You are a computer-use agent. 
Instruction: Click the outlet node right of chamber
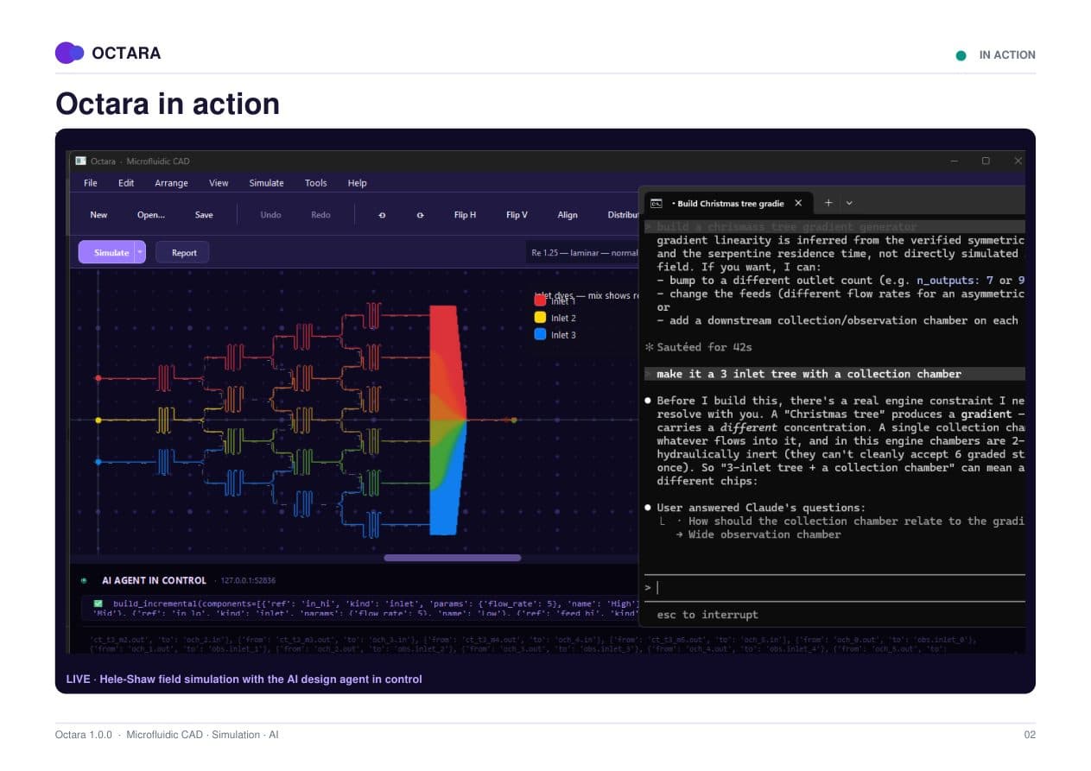pyautogui.click(x=514, y=420)
